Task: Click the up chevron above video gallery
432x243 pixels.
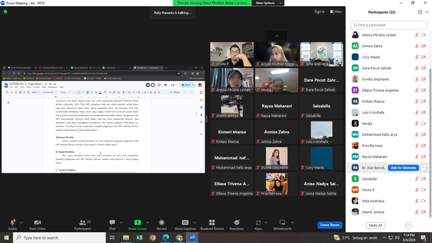Action: 277,36
